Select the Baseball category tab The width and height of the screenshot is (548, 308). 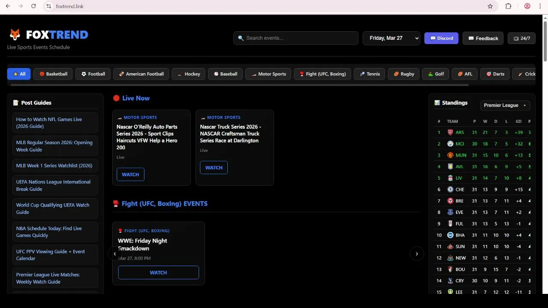[226, 74]
